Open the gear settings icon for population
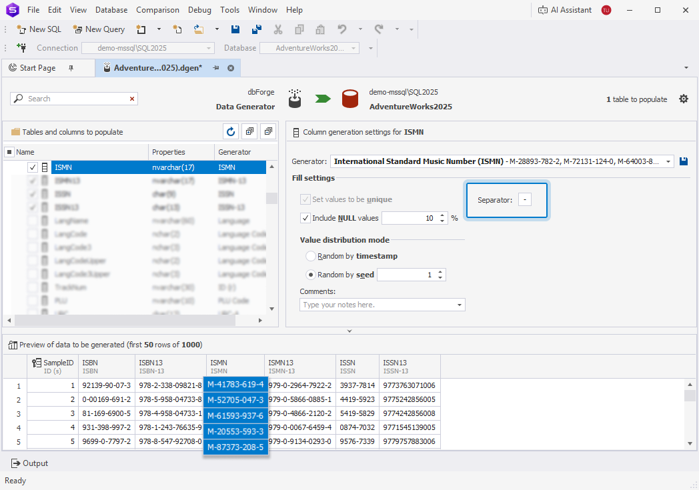The width and height of the screenshot is (699, 490). coord(684,99)
